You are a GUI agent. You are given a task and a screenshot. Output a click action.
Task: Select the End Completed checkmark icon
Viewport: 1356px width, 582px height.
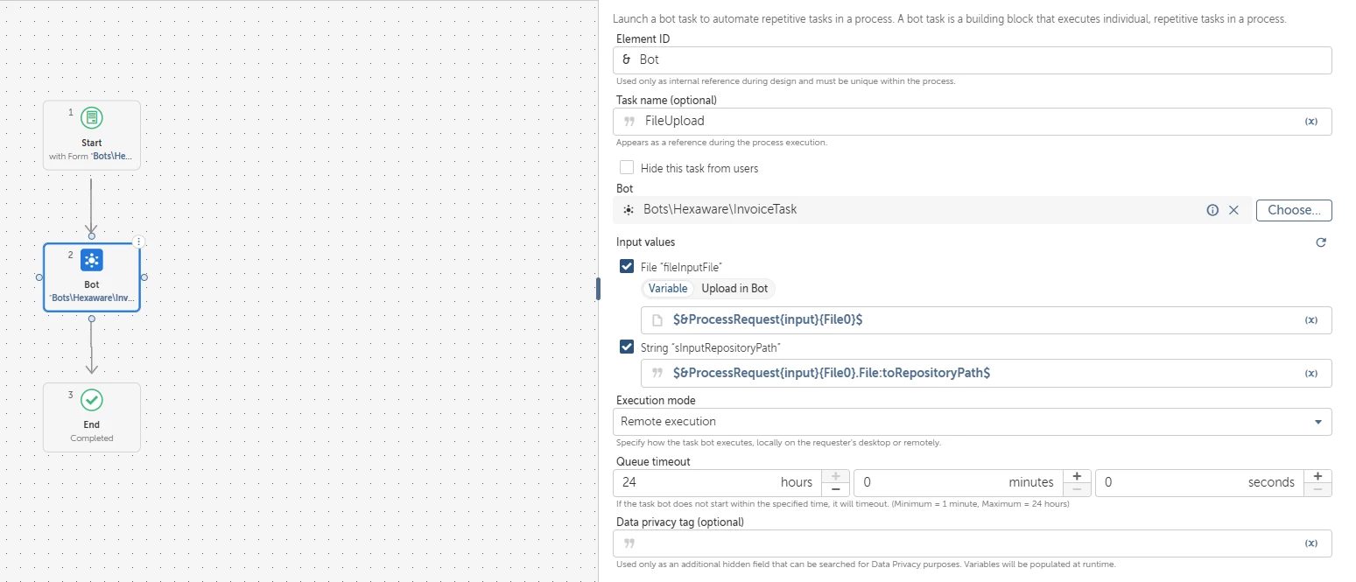pyautogui.click(x=92, y=400)
